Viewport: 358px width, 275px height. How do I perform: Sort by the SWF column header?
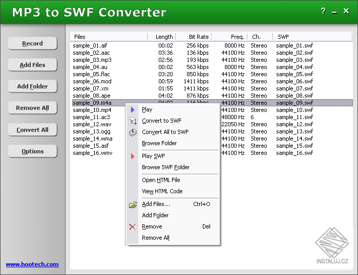(312, 37)
